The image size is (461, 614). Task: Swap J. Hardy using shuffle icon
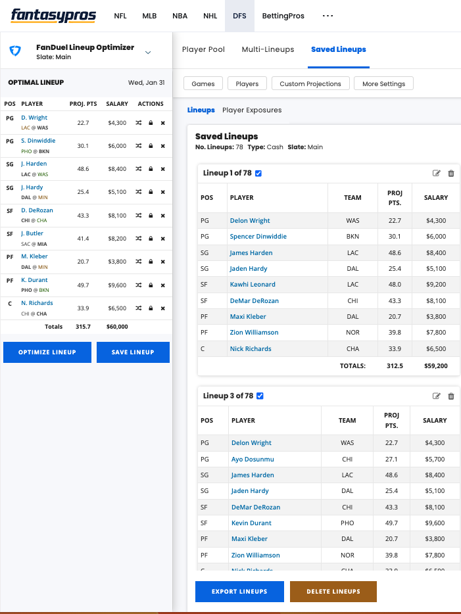point(139,192)
